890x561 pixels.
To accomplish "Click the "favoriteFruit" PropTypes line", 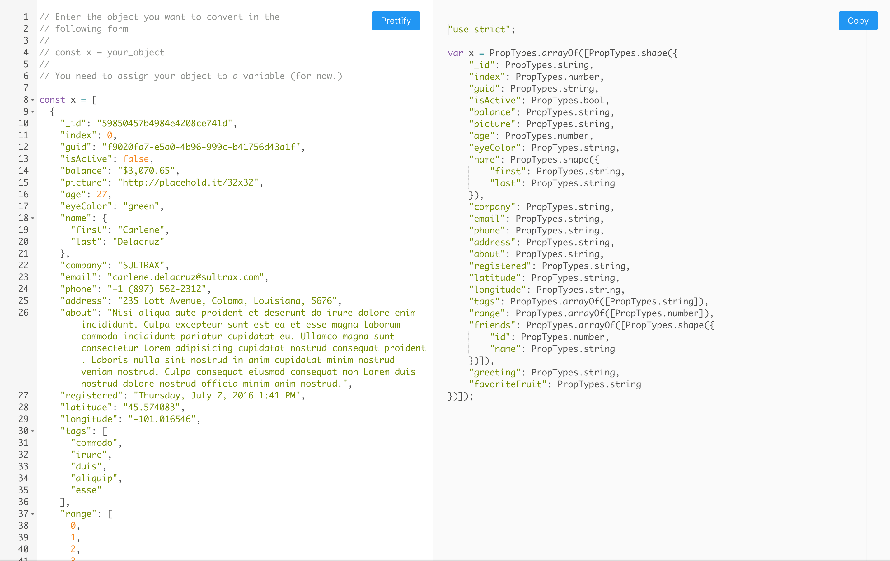I will coord(555,384).
